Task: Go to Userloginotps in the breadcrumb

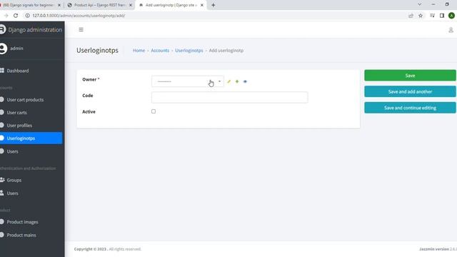Action: click(x=189, y=51)
